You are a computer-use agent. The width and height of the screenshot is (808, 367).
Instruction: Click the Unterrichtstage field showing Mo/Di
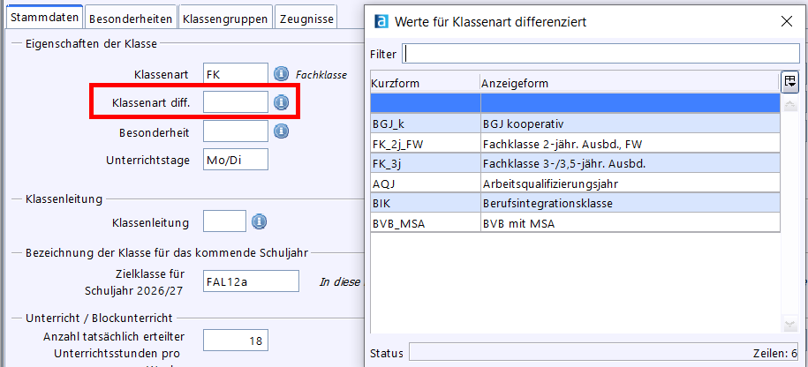(236, 159)
